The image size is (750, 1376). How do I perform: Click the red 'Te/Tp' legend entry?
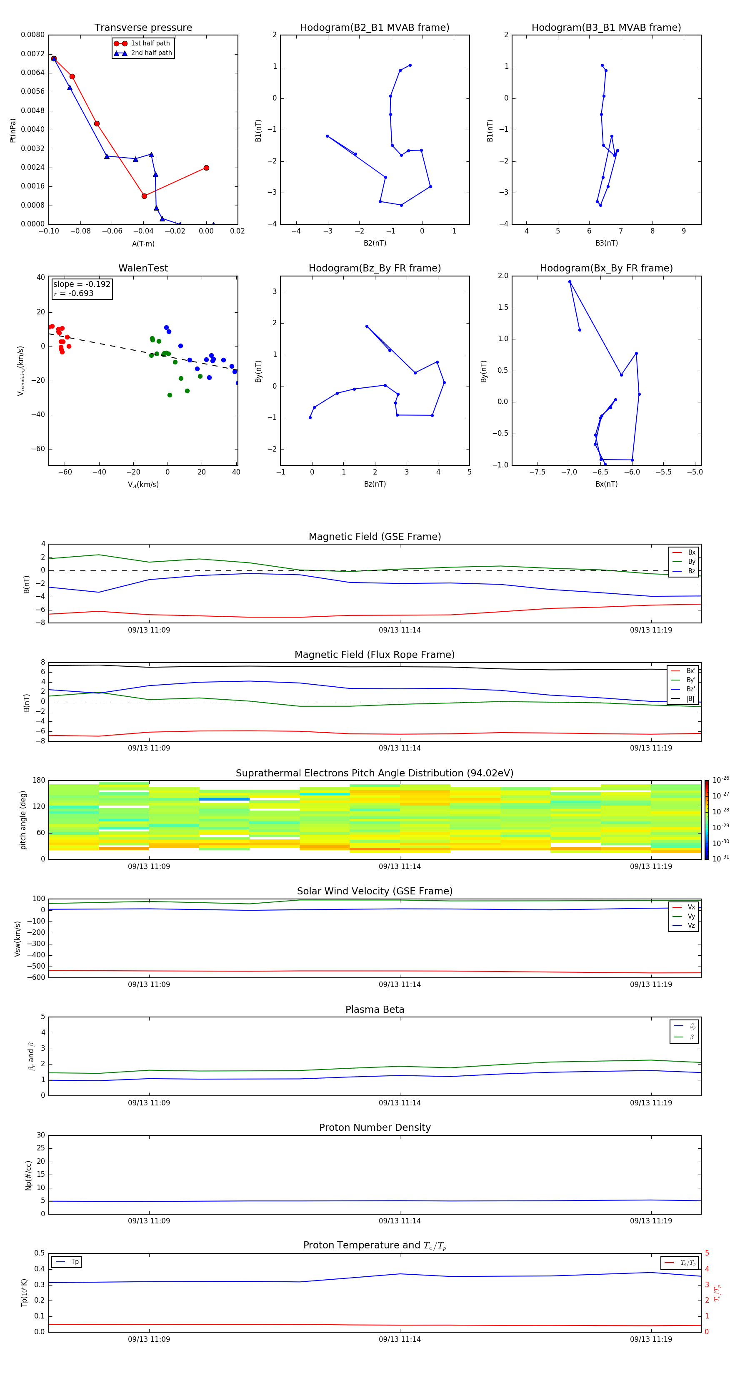click(680, 1263)
